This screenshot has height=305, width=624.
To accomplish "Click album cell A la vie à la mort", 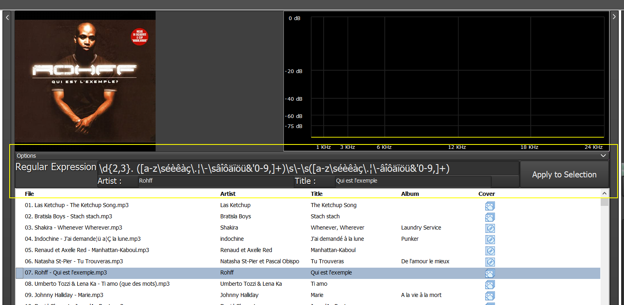I will click(421, 295).
